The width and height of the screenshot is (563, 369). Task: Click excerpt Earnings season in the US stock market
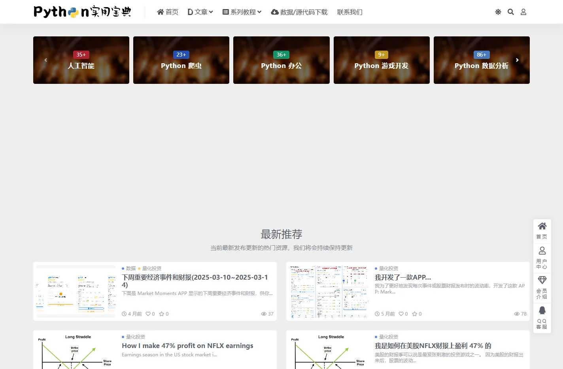[x=170, y=354]
